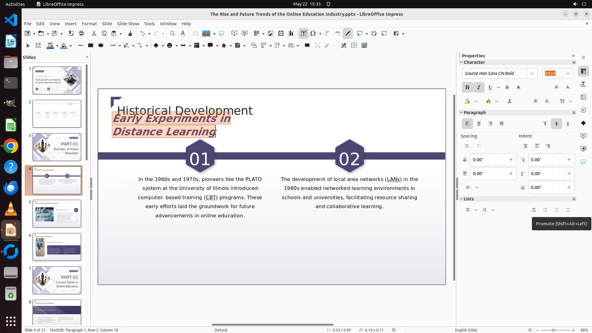Click the Clear Direct Formatting icon

509,101
